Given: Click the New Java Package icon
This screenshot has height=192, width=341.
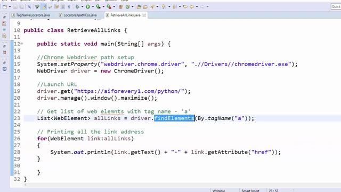Looking at the screenshot, I should [121, 7].
